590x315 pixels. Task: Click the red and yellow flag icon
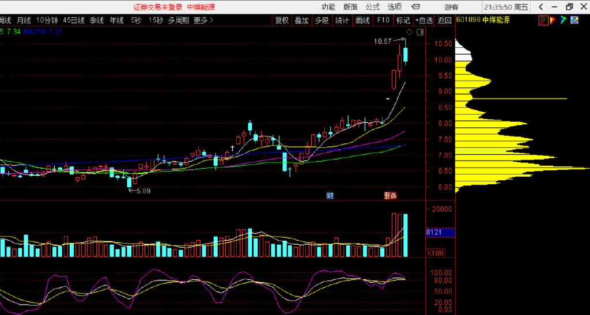(553, 20)
